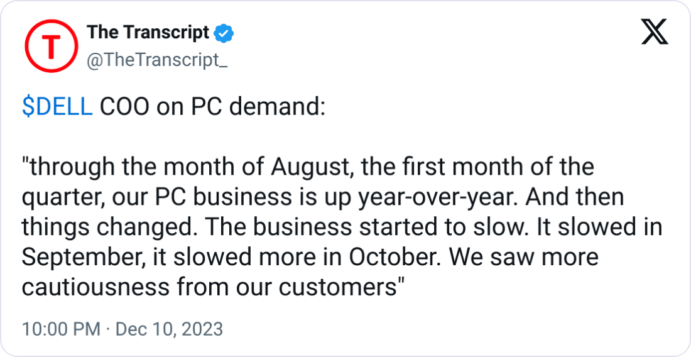Screen dimensions: 691x357
Task: Click "cautiousness from our customers" closing line
Action: pos(212,288)
